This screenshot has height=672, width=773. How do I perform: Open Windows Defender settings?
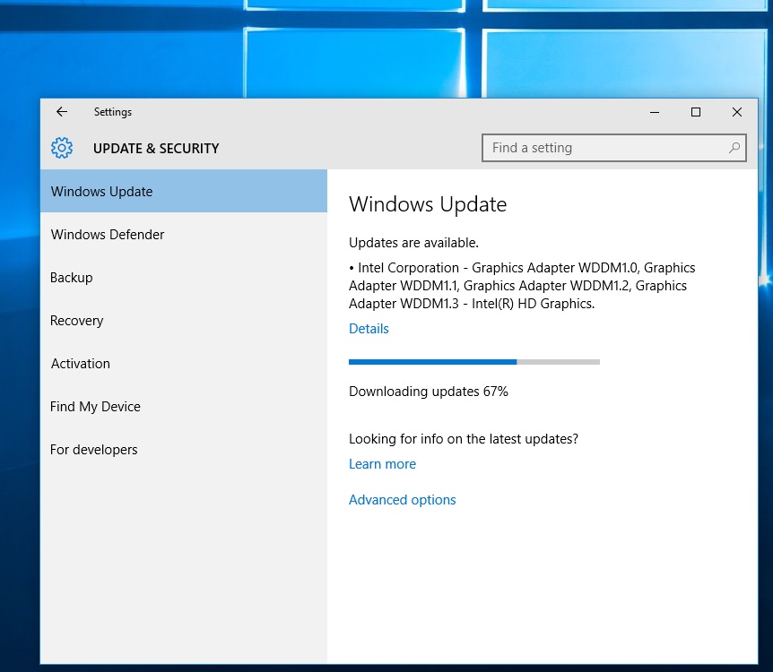(184, 235)
